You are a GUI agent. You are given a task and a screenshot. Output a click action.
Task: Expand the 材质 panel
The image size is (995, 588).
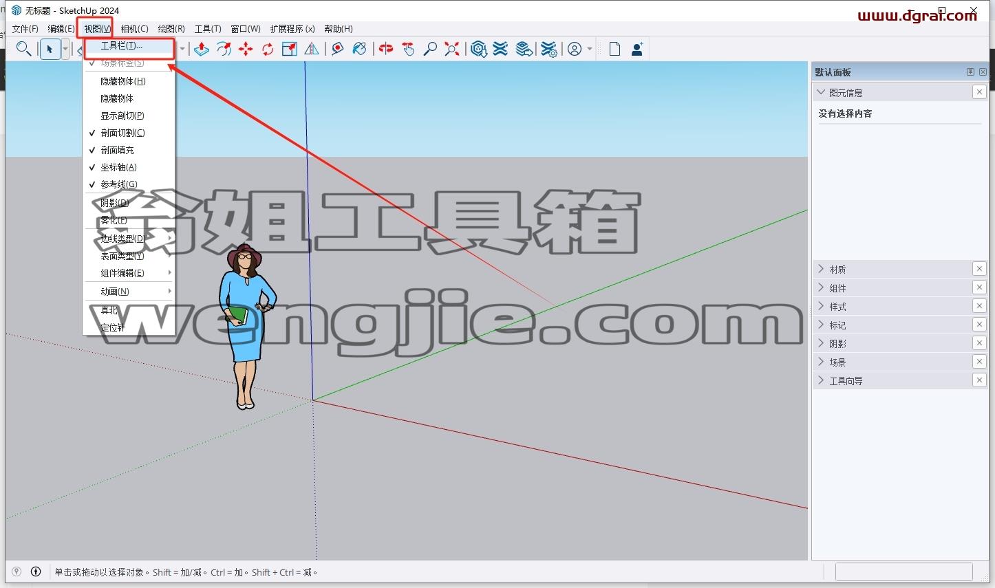[x=820, y=269]
